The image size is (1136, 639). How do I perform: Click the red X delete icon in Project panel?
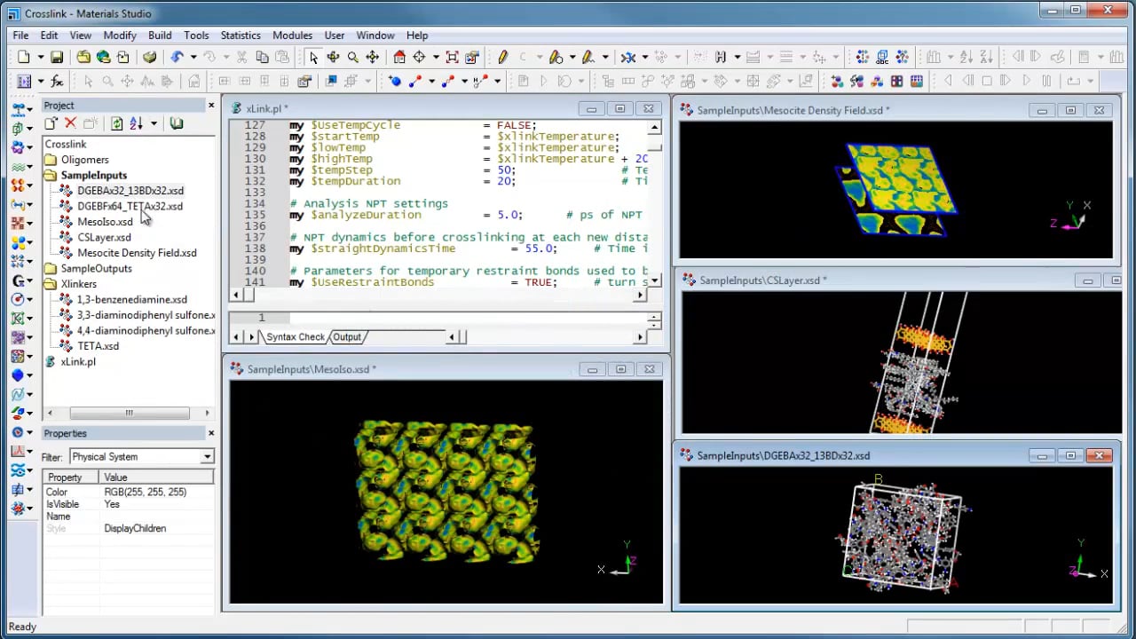pos(70,123)
